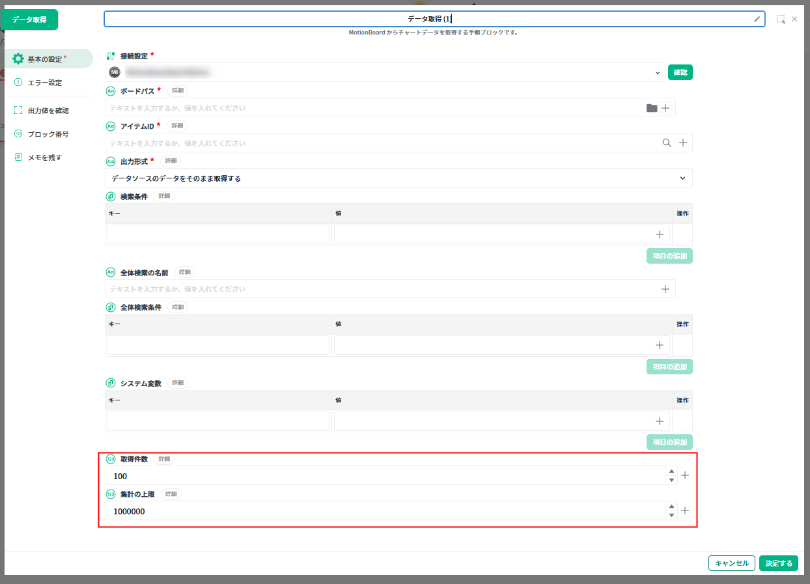The image size is (810, 584).
Task: Increase 取得件数 with up stepper arrow
Action: point(671,471)
